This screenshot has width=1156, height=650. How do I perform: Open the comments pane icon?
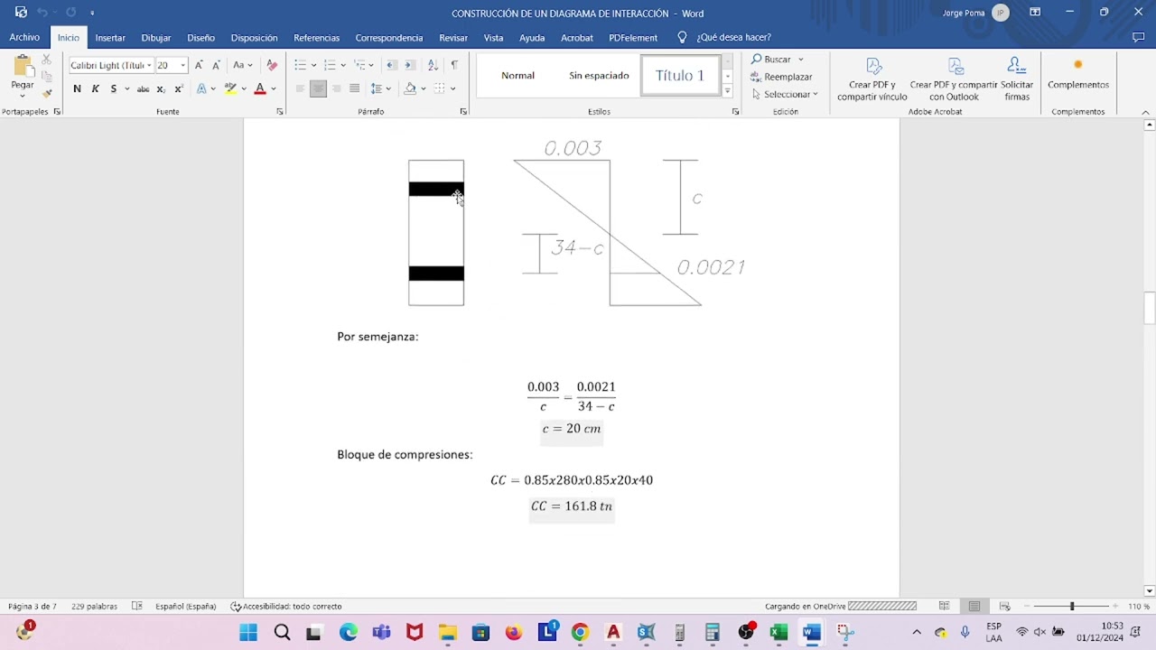(1138, 37)
